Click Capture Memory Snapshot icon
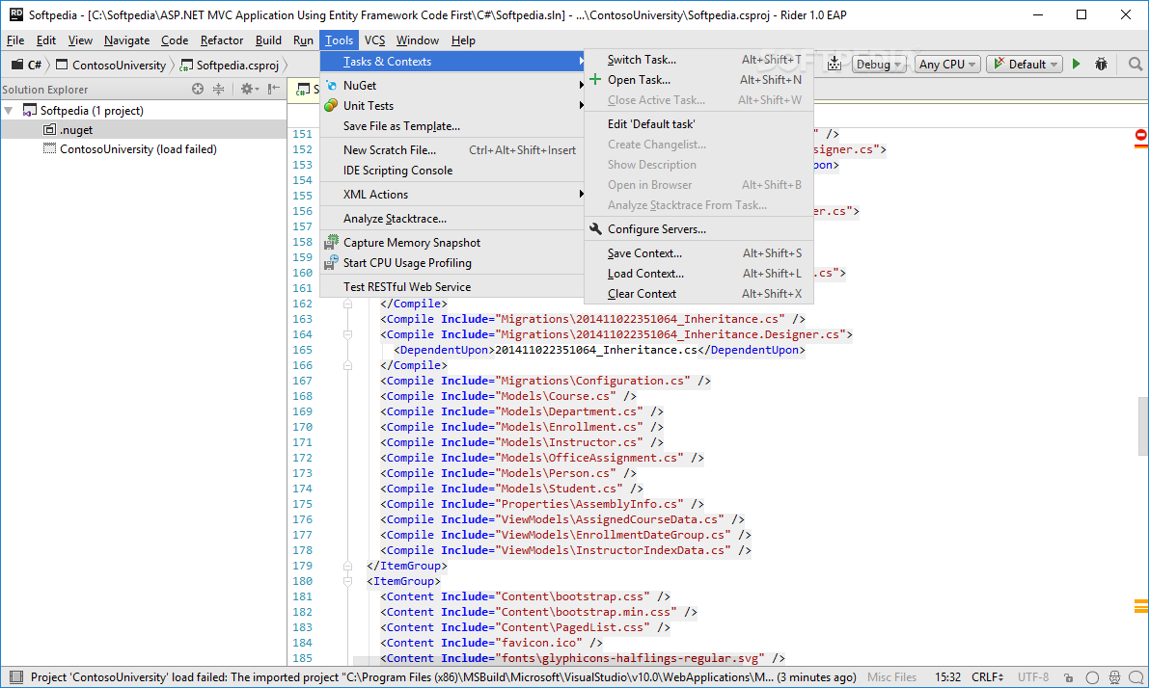The width and height of the screenshot is (1149, 688). tap(331, 242)
